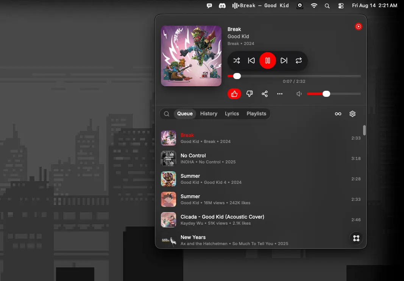Adjust the volume slider
The image size is (404, 281).
coord(334,94)
